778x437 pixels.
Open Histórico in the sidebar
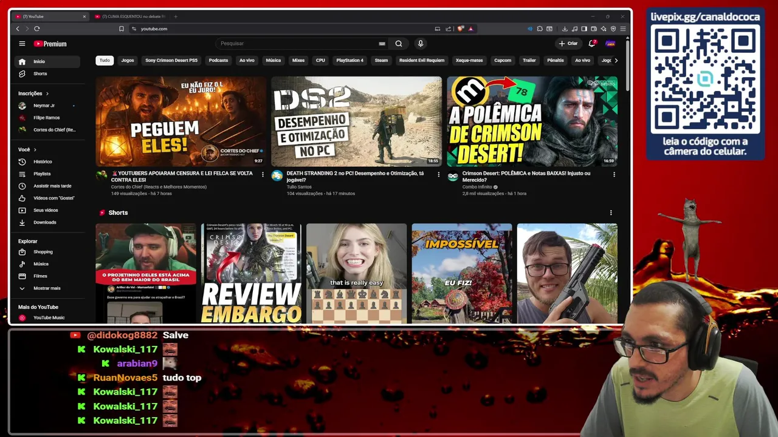pyautogui.click(x=47, y=161)
